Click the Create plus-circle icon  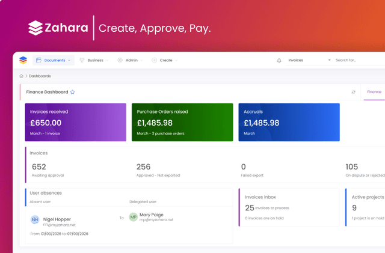154,60
